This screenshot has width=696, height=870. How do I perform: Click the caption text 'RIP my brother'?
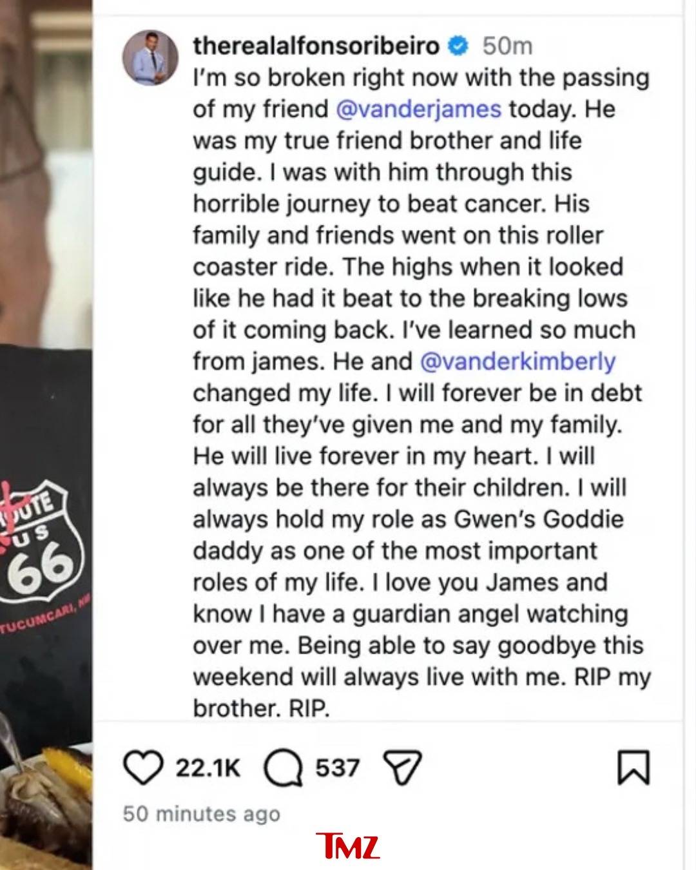pyautogui.click(x=422, y=693)
